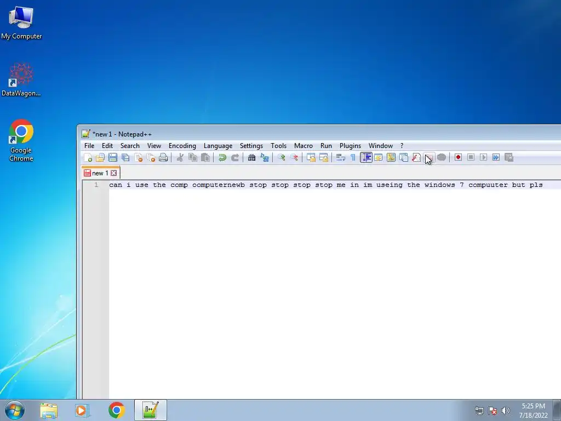This screenshot has width=561, height=421.
Task: Open the Macro menu
Action: 303,146
